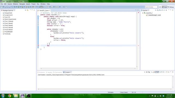Expand the teststudy project

click(x=2, y=34)
